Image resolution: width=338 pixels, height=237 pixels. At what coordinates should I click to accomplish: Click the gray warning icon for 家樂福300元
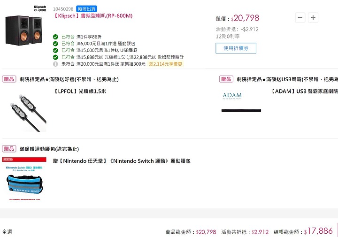coord(55,64)
